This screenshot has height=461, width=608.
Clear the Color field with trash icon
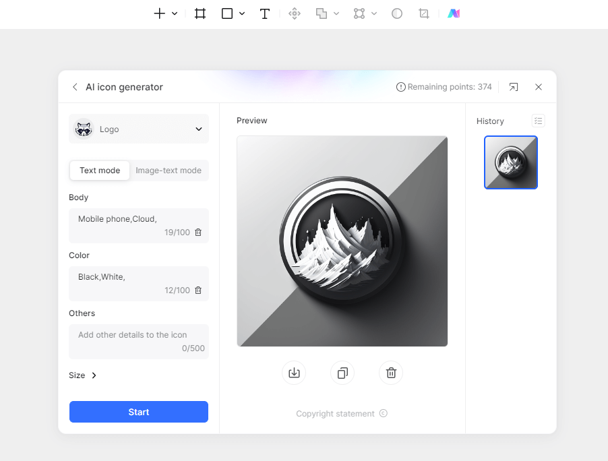(198, 290)
